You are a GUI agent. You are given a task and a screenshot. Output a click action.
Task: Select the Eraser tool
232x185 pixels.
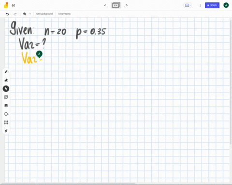[x=6, y=80]
